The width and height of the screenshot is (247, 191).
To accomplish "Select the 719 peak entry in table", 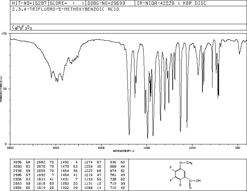I will 117,184.
